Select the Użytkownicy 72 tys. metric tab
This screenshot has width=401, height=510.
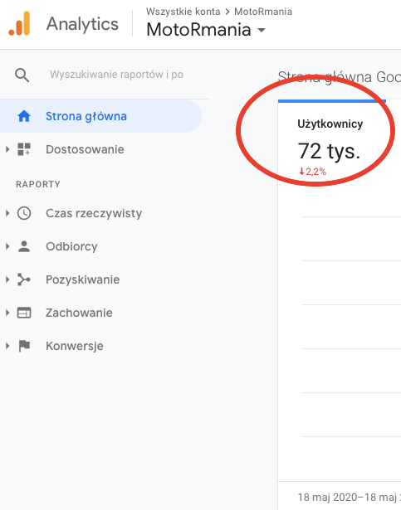pyautogui.click(x=332, y=144)
